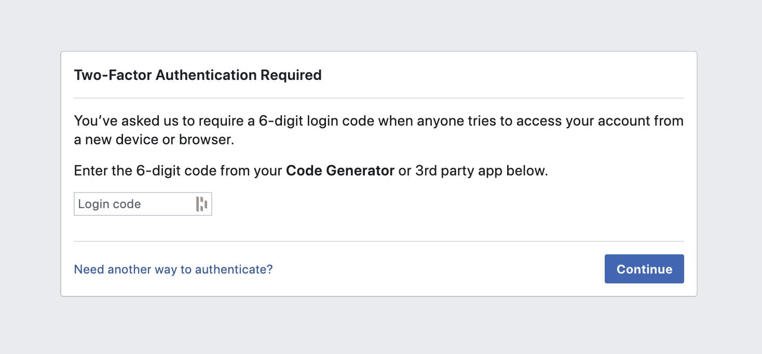Image resolution: width=762 pixels, height=354 pixels.
Task: Click the "You've asked us to require" paragraph
Action: click(378, 121)
